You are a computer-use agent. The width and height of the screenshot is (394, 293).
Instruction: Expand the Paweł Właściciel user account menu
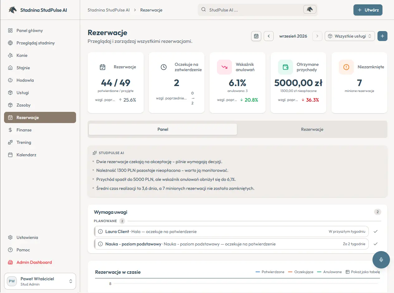pos(40,281)
